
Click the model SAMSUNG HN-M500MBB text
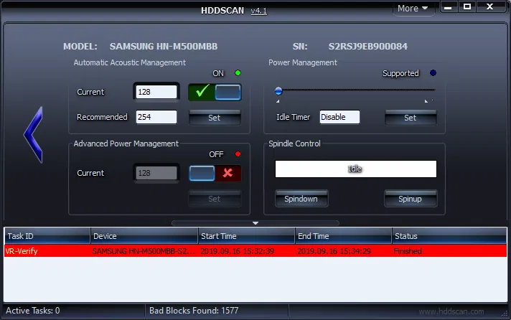pos(164,47)
